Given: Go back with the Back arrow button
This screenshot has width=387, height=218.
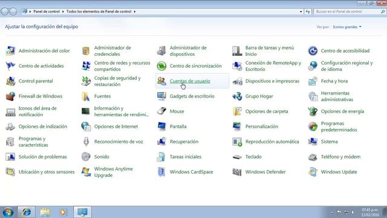Looking at the screenshot, I should click(x=5, y=12).
